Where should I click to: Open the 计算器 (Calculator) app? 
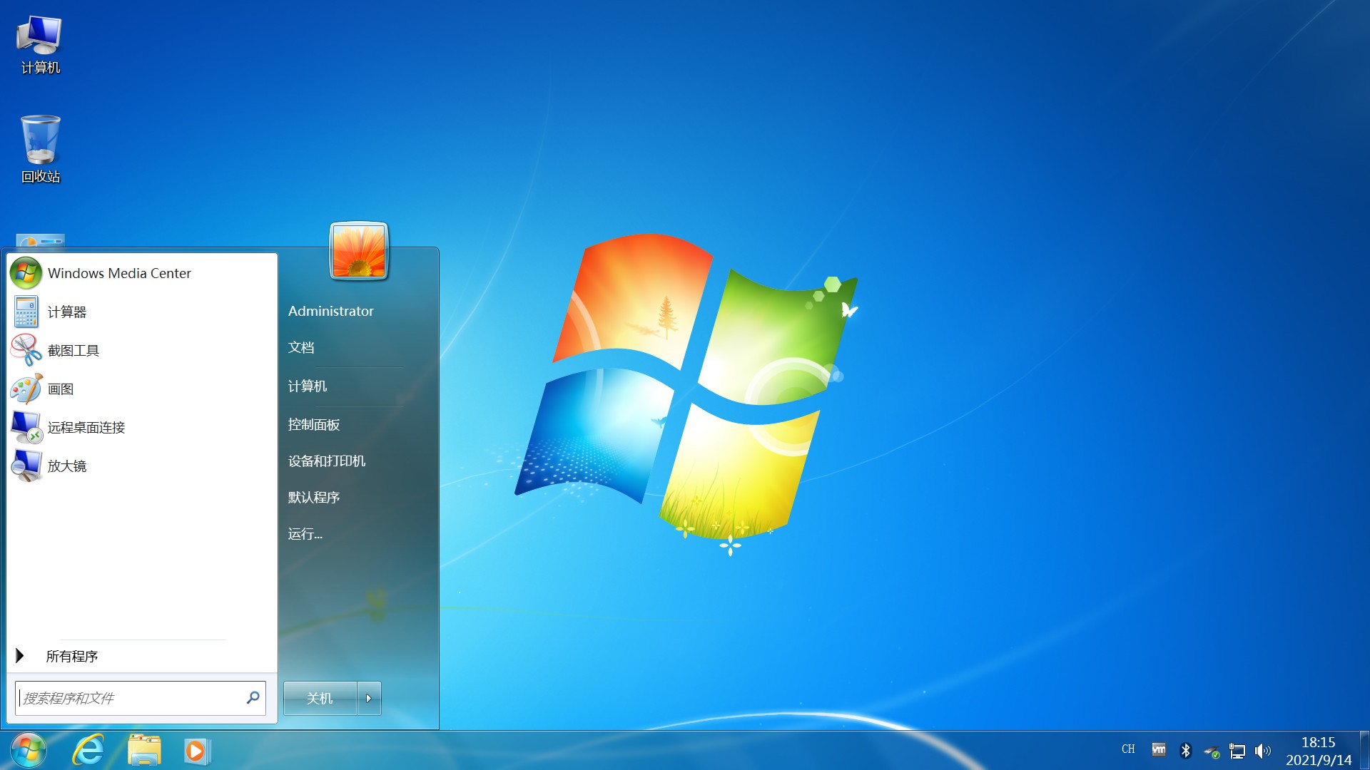(66, 310)
